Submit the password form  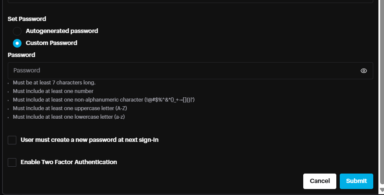(x=356, y=181)
